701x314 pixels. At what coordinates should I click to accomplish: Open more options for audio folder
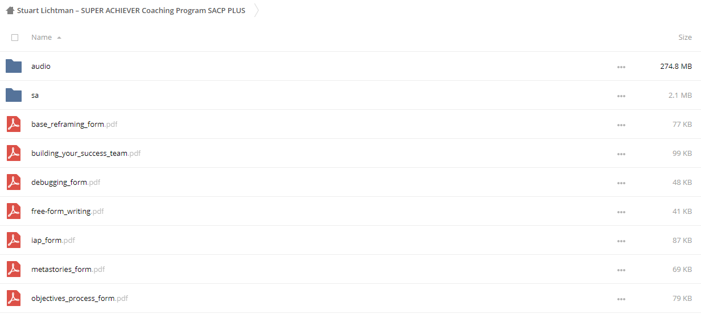(621, 67)
